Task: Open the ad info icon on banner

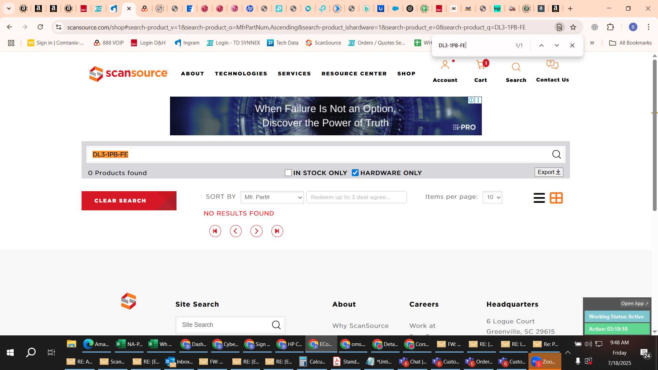Action: click(x=472, y=100)
